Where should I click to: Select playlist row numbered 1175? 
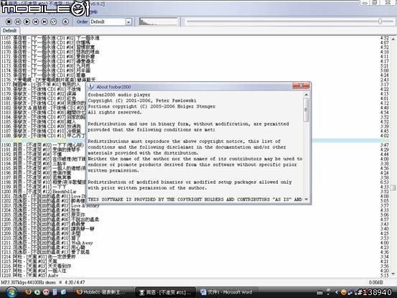coord(195,75)
